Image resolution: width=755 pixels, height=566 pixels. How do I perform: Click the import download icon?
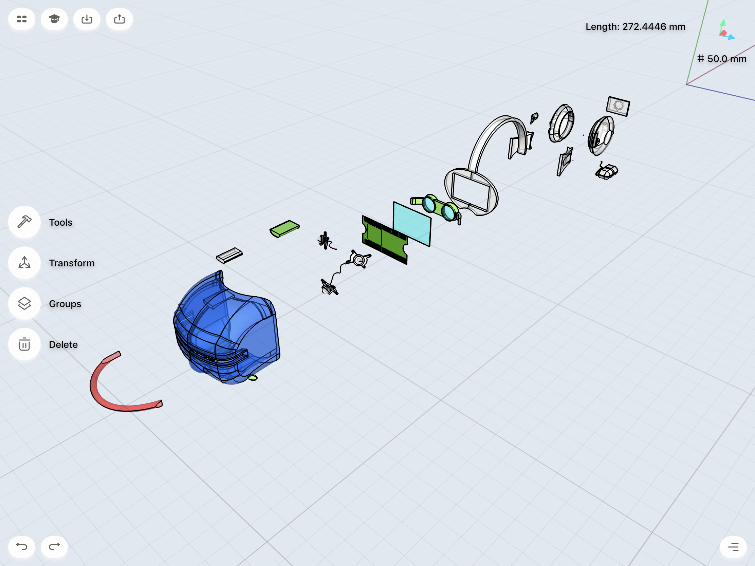click(x=87, y=19)
